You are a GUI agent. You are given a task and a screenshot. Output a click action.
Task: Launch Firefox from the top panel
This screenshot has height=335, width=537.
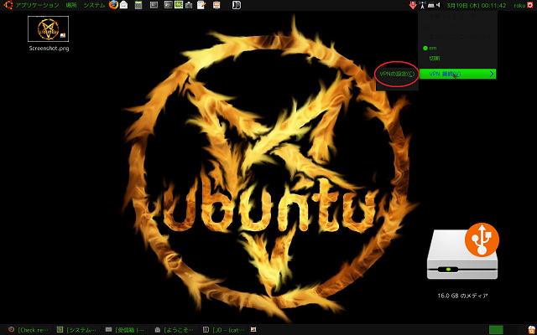113,5
